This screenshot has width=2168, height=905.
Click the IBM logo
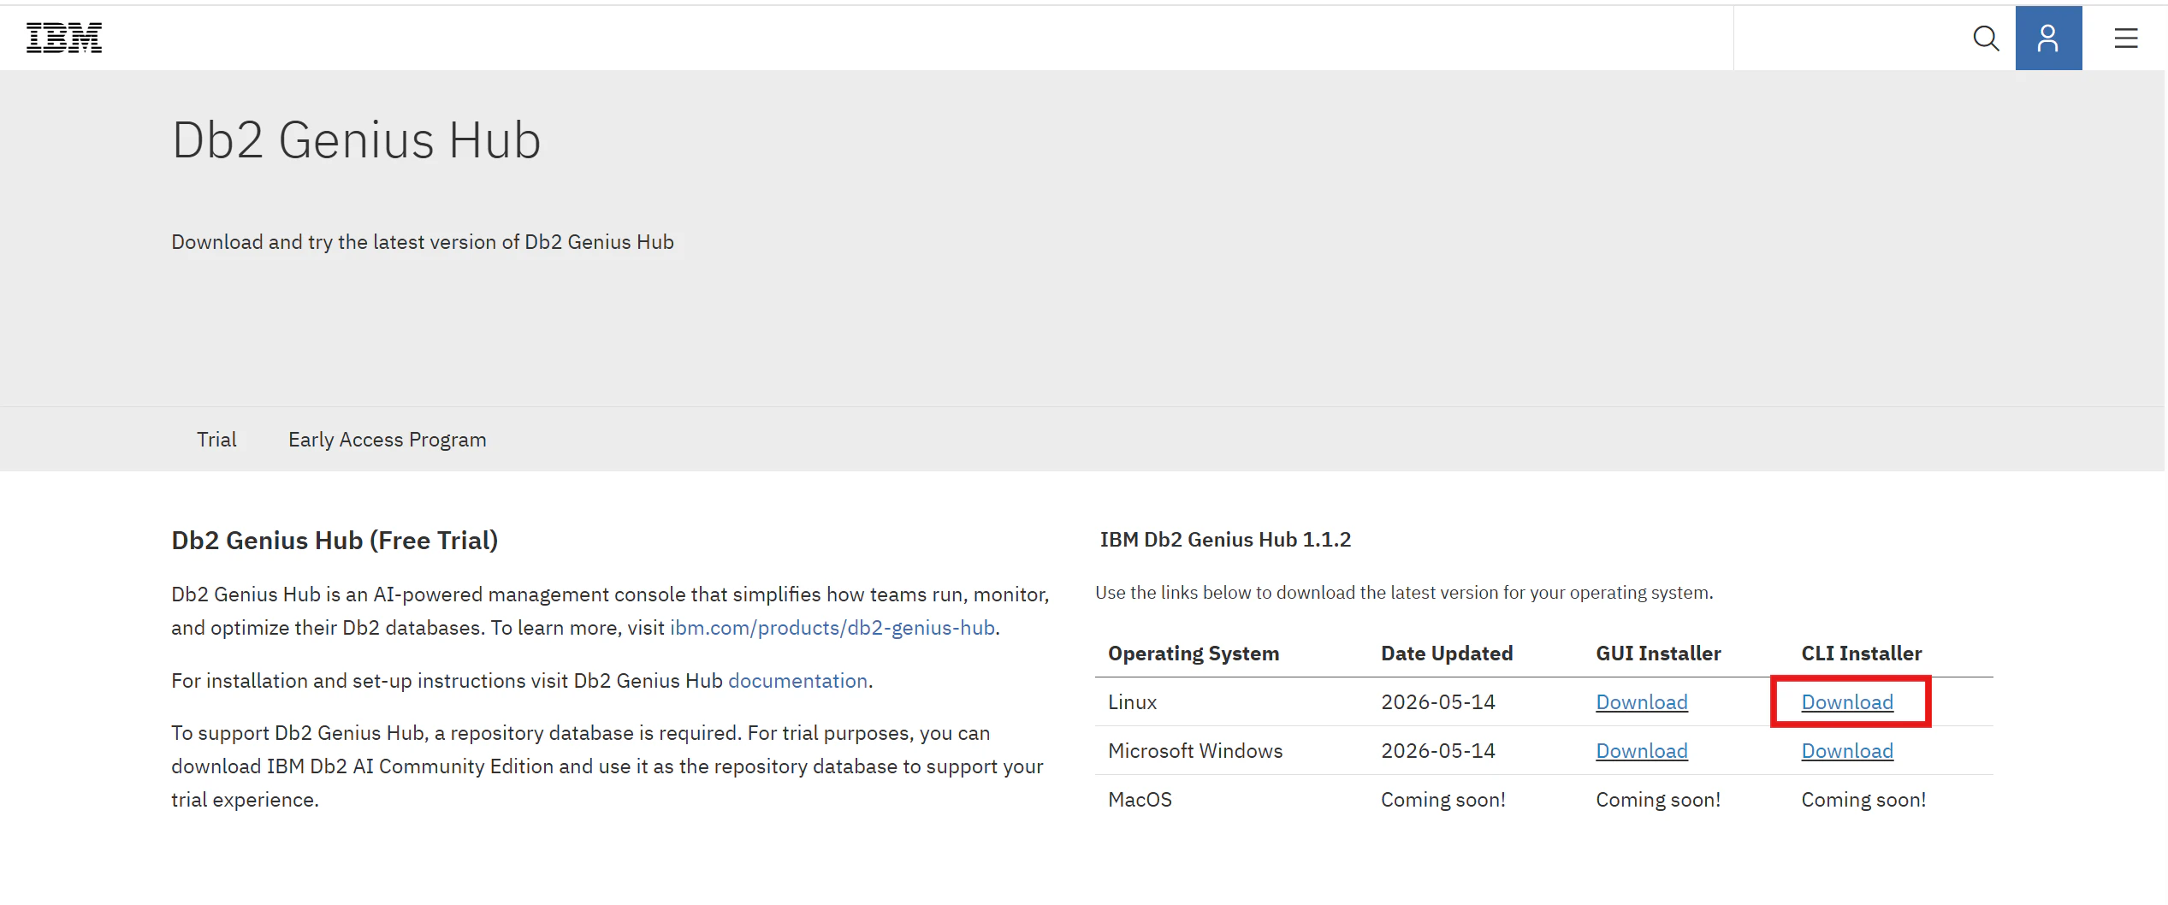coord(64,38)
